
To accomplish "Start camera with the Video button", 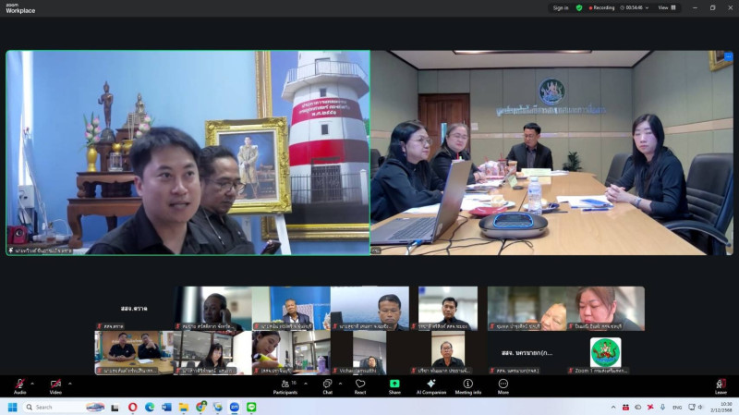I will coord(55,384).
